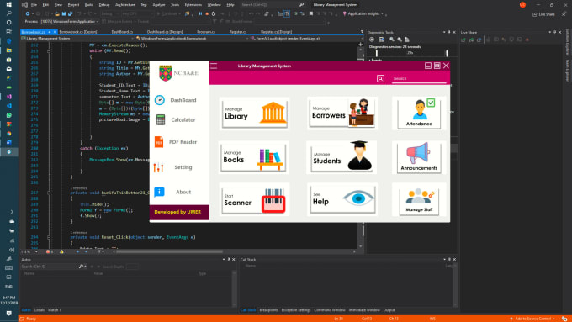572x322 pixels.
Task: Click the pause debugging icon
Action: tap(200, 13)
